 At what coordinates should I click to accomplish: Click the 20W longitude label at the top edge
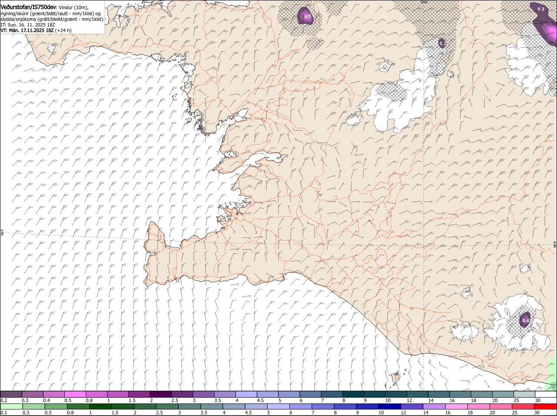[424, 2]
